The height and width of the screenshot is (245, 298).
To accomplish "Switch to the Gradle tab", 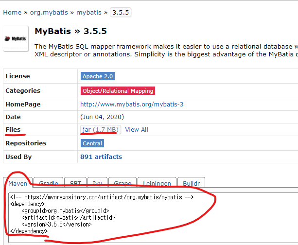I will pos(49,183).
